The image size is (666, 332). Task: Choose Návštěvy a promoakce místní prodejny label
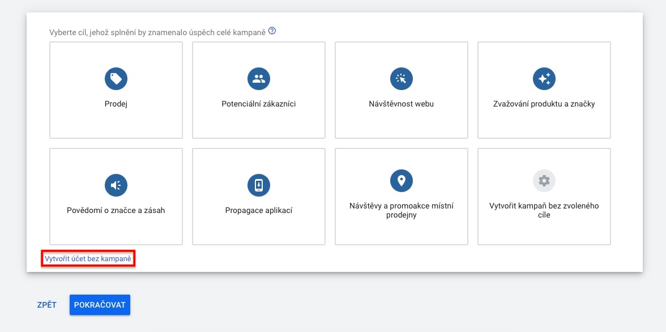[x=402, y=210]
